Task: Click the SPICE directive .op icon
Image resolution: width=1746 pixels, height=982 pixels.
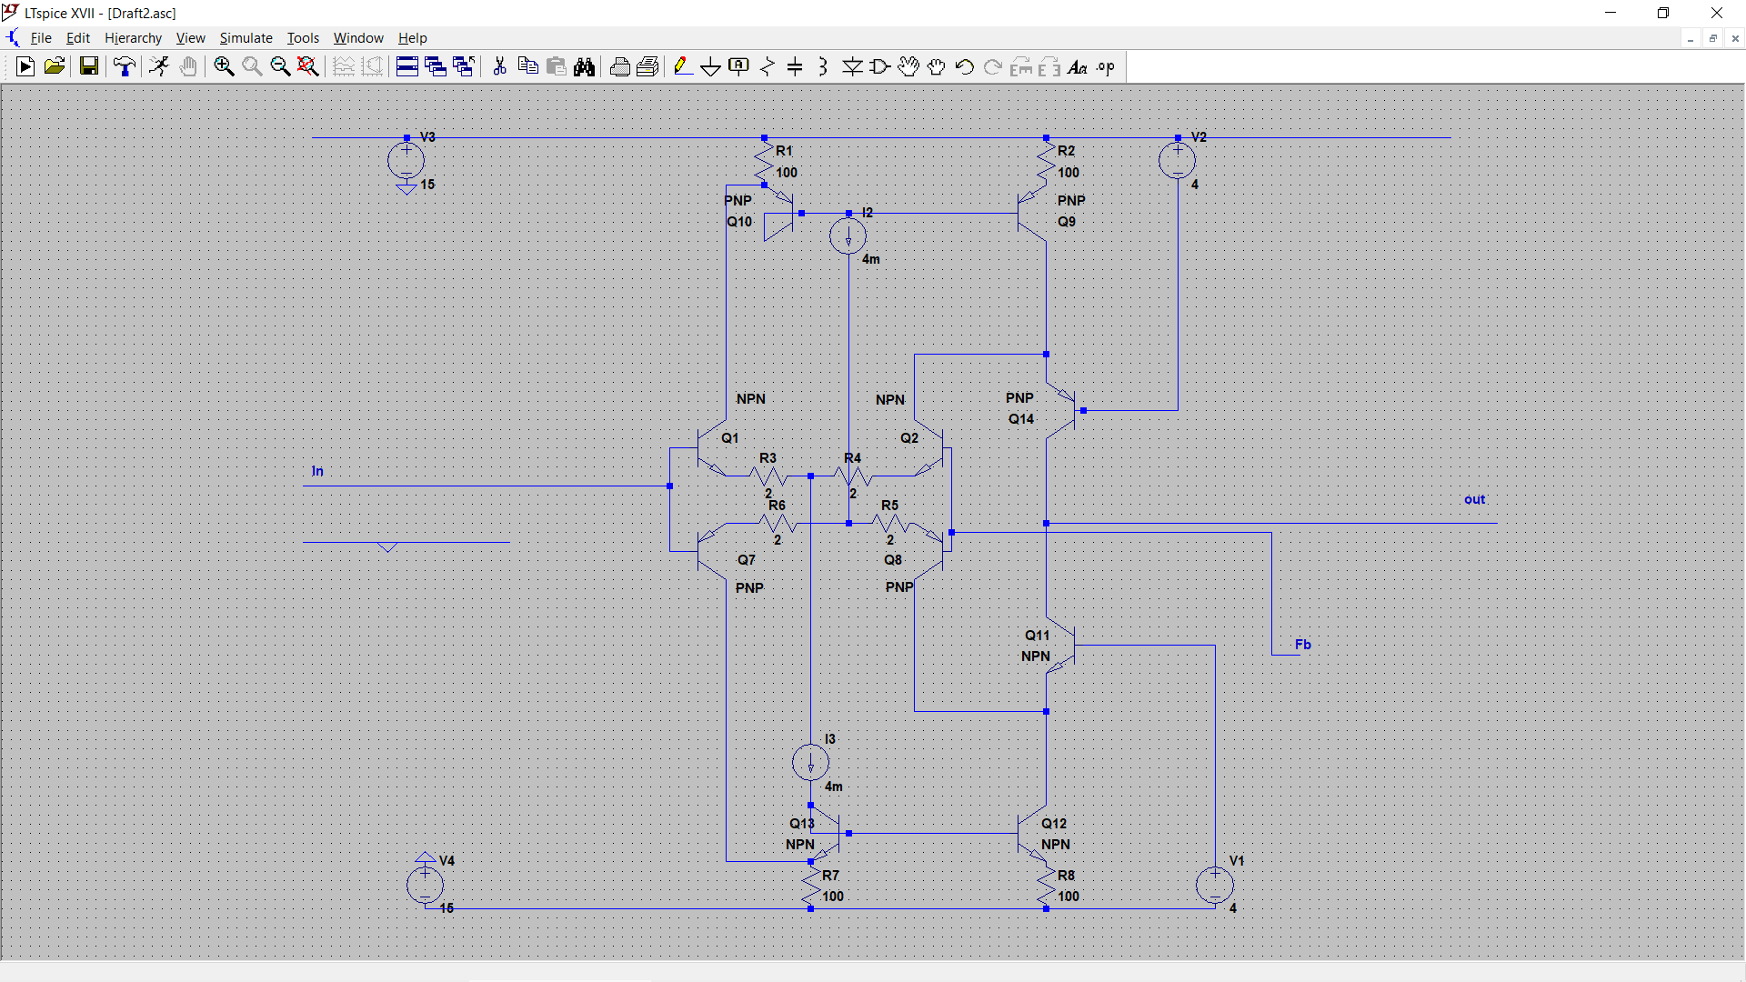Action: coord(1106,66)
